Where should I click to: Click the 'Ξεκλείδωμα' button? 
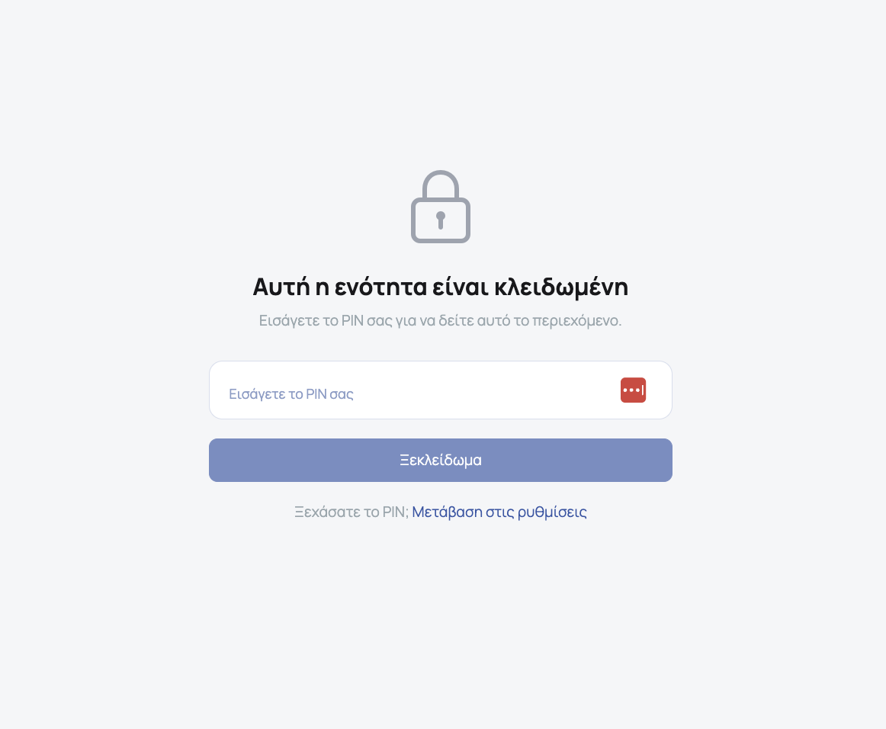pyautogui.click(x=441, y=460)
